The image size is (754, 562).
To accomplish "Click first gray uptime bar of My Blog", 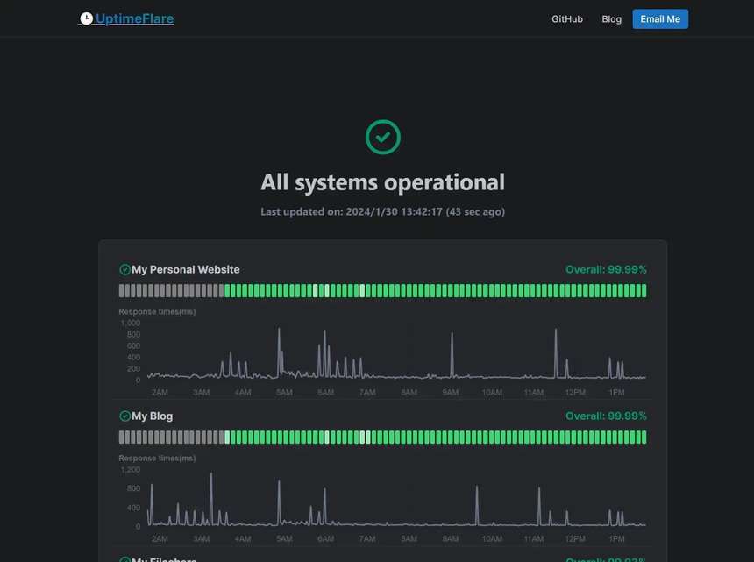I will pyautogui.click(x=122, y=437).
